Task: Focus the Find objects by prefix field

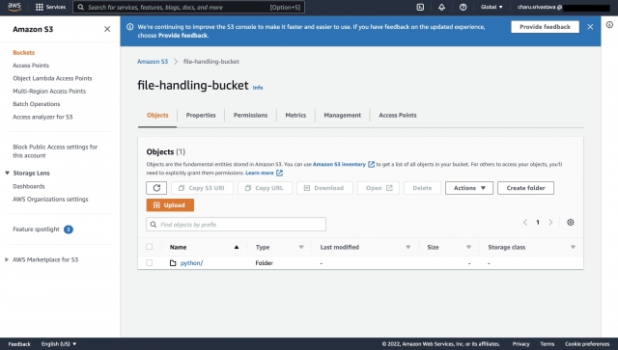Action: (x=236, y=225)
